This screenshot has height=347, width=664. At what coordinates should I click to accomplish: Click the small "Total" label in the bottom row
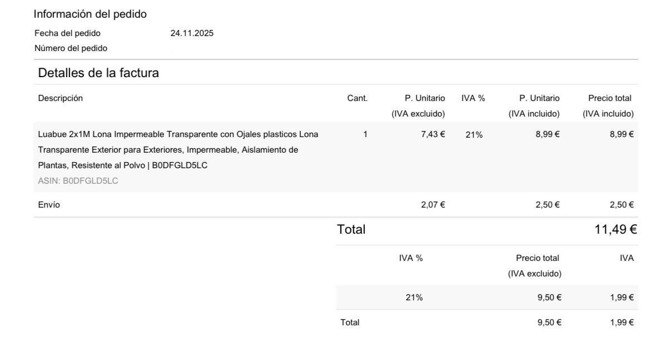click(350, 322)
